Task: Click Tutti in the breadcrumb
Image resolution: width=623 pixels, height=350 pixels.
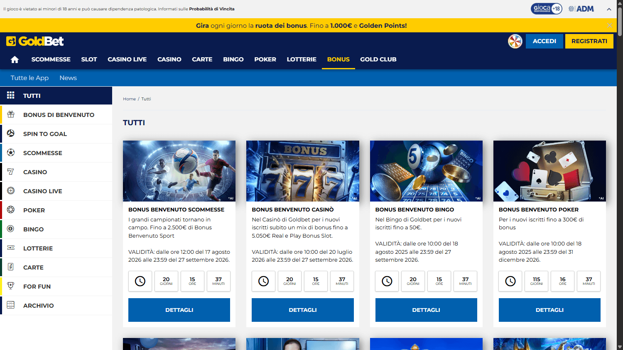Action: point(146,99)
